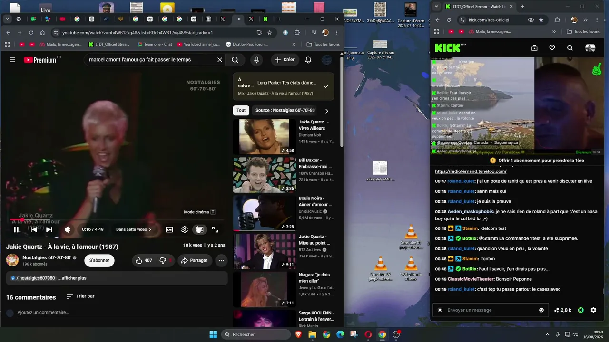Reload the YouTube page
This screenshot has width=609, height=342.
pos(31,33)
